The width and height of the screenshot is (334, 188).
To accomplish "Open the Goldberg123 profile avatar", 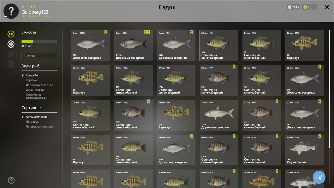I will pos(11,11).
